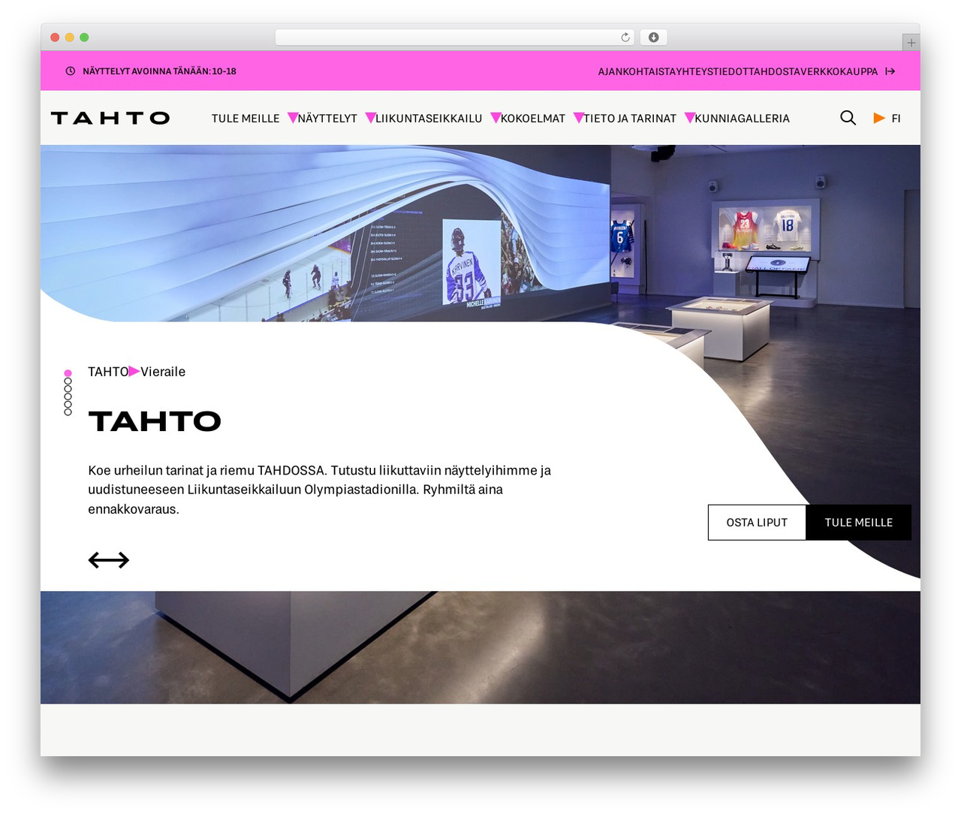Click the black TULE MEILLE button

[x=859, y=523]
